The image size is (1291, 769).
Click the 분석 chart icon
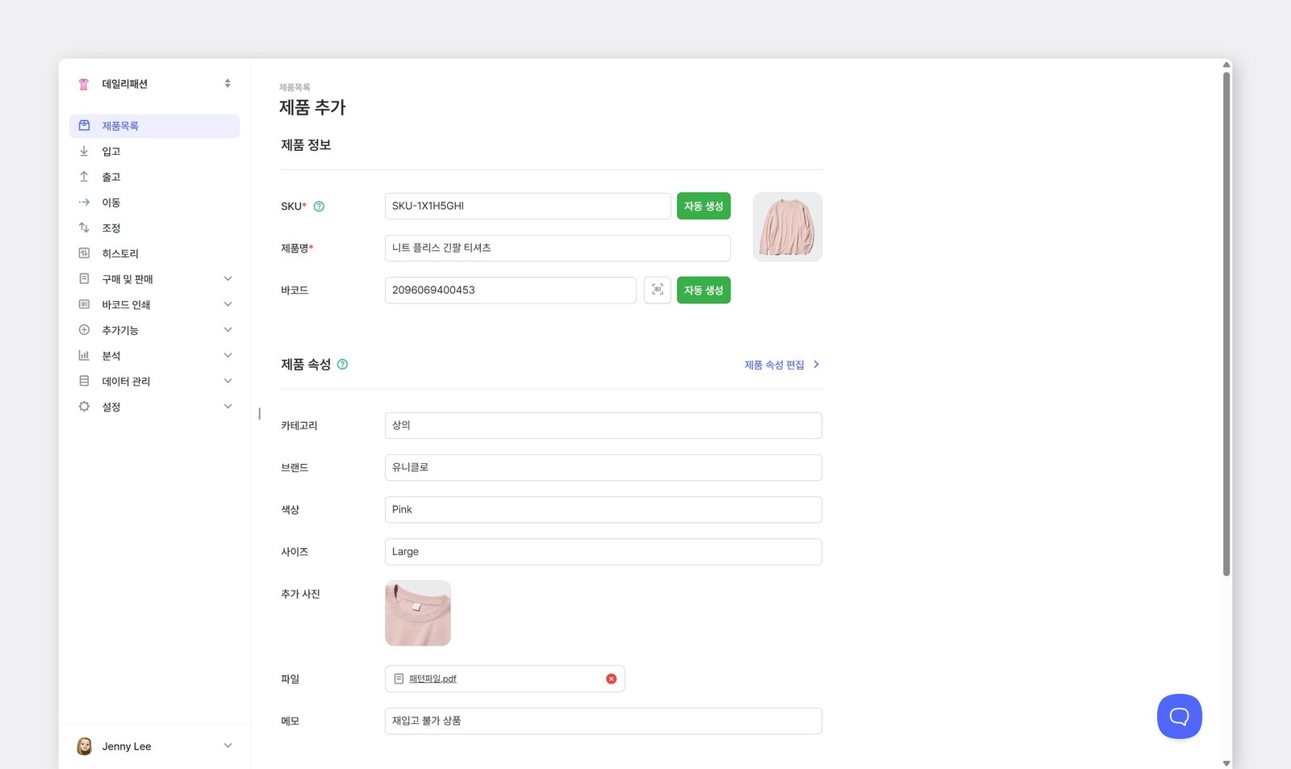coord(84,355)
